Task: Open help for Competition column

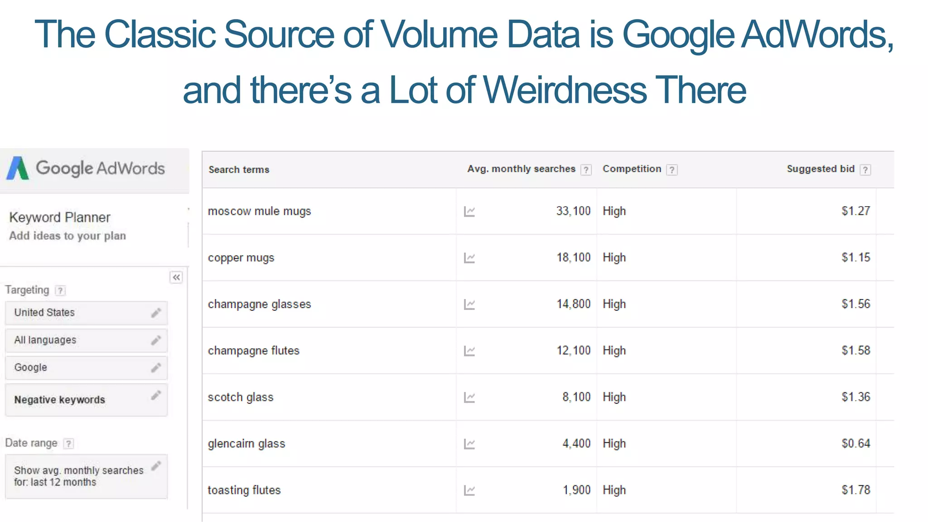Action: pos(672,170)
